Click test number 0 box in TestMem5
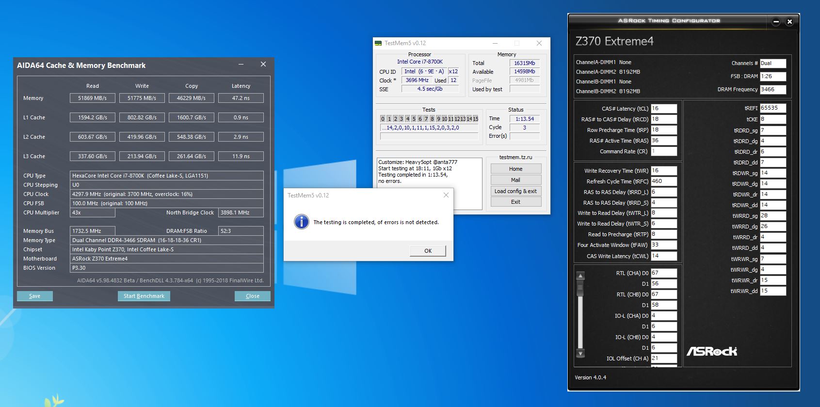 (x=383, y=119)
